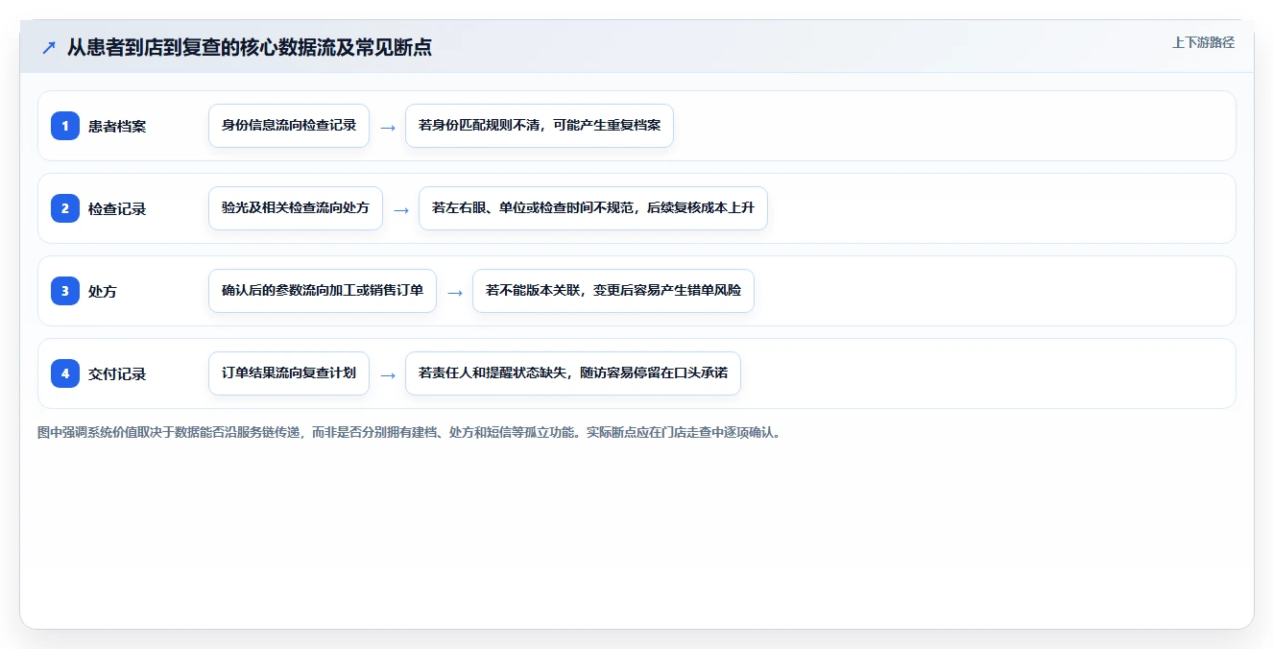Open the 确认后的参数流向加工或销售订单 box
Screen dimensions: 1274x649
coord(323,291)
